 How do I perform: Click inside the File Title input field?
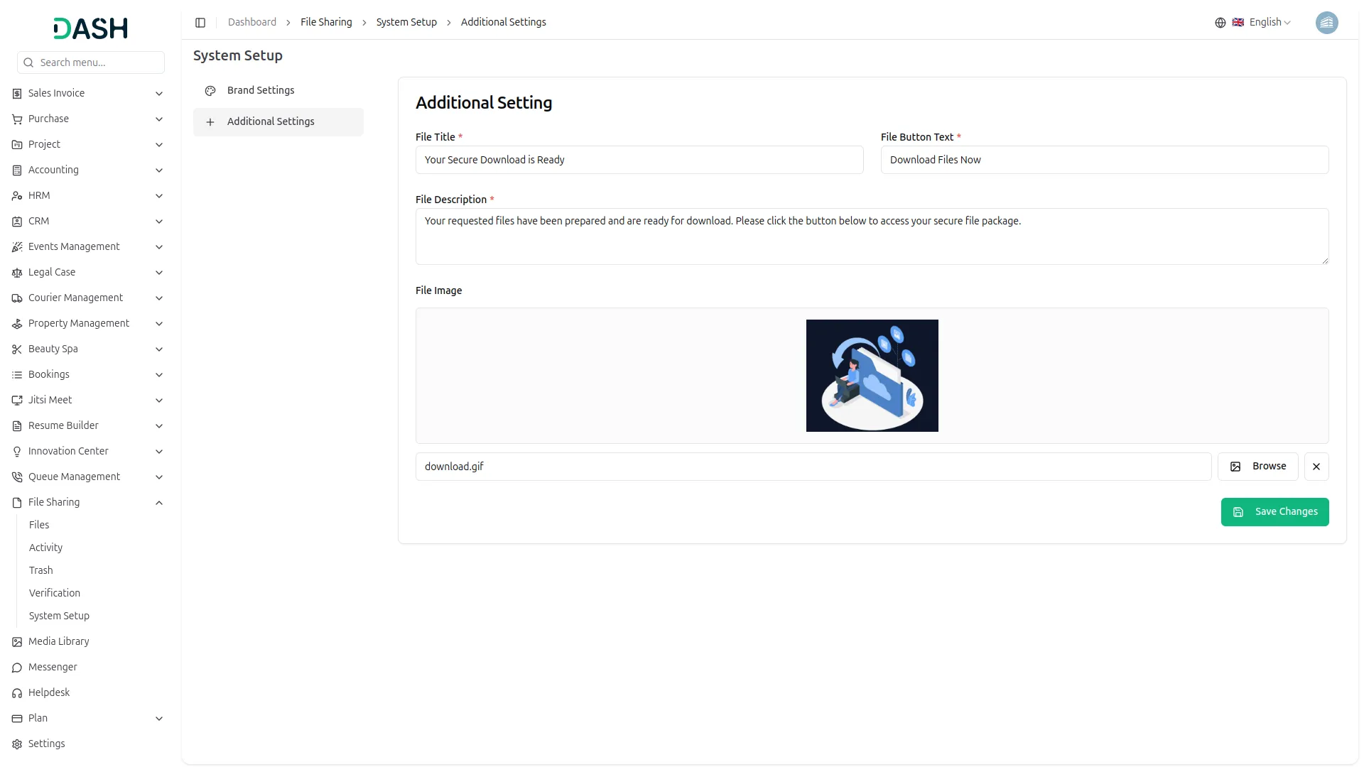638,160
